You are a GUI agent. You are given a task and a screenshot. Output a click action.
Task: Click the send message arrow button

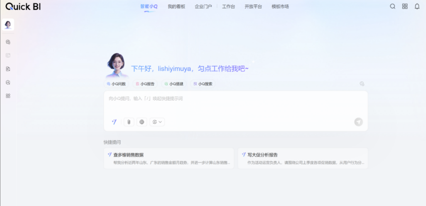tap(358, 122)
